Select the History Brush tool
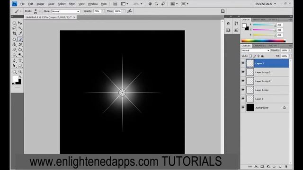 (20, 44)
